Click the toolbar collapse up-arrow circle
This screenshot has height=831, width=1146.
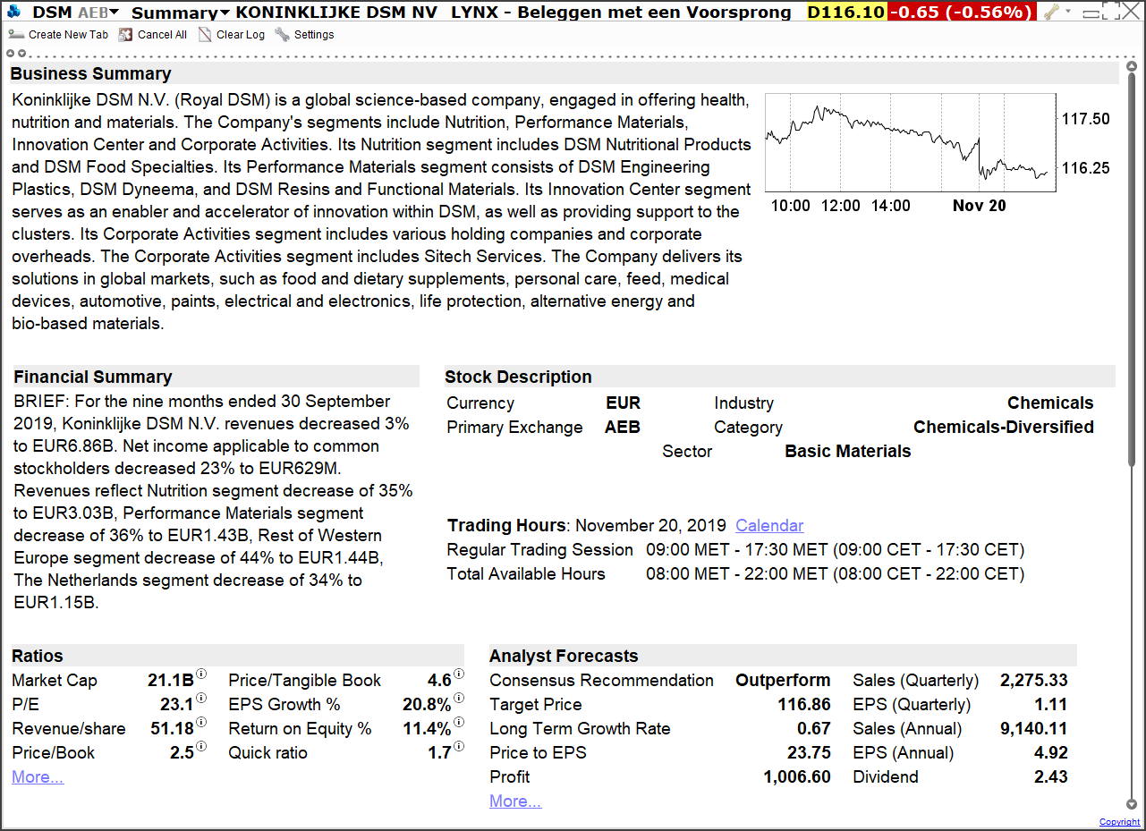tap(10, 53)
